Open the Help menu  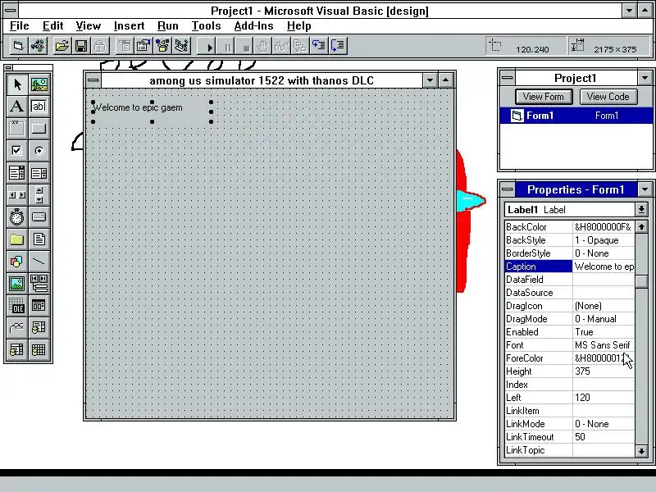click(298, 26)
